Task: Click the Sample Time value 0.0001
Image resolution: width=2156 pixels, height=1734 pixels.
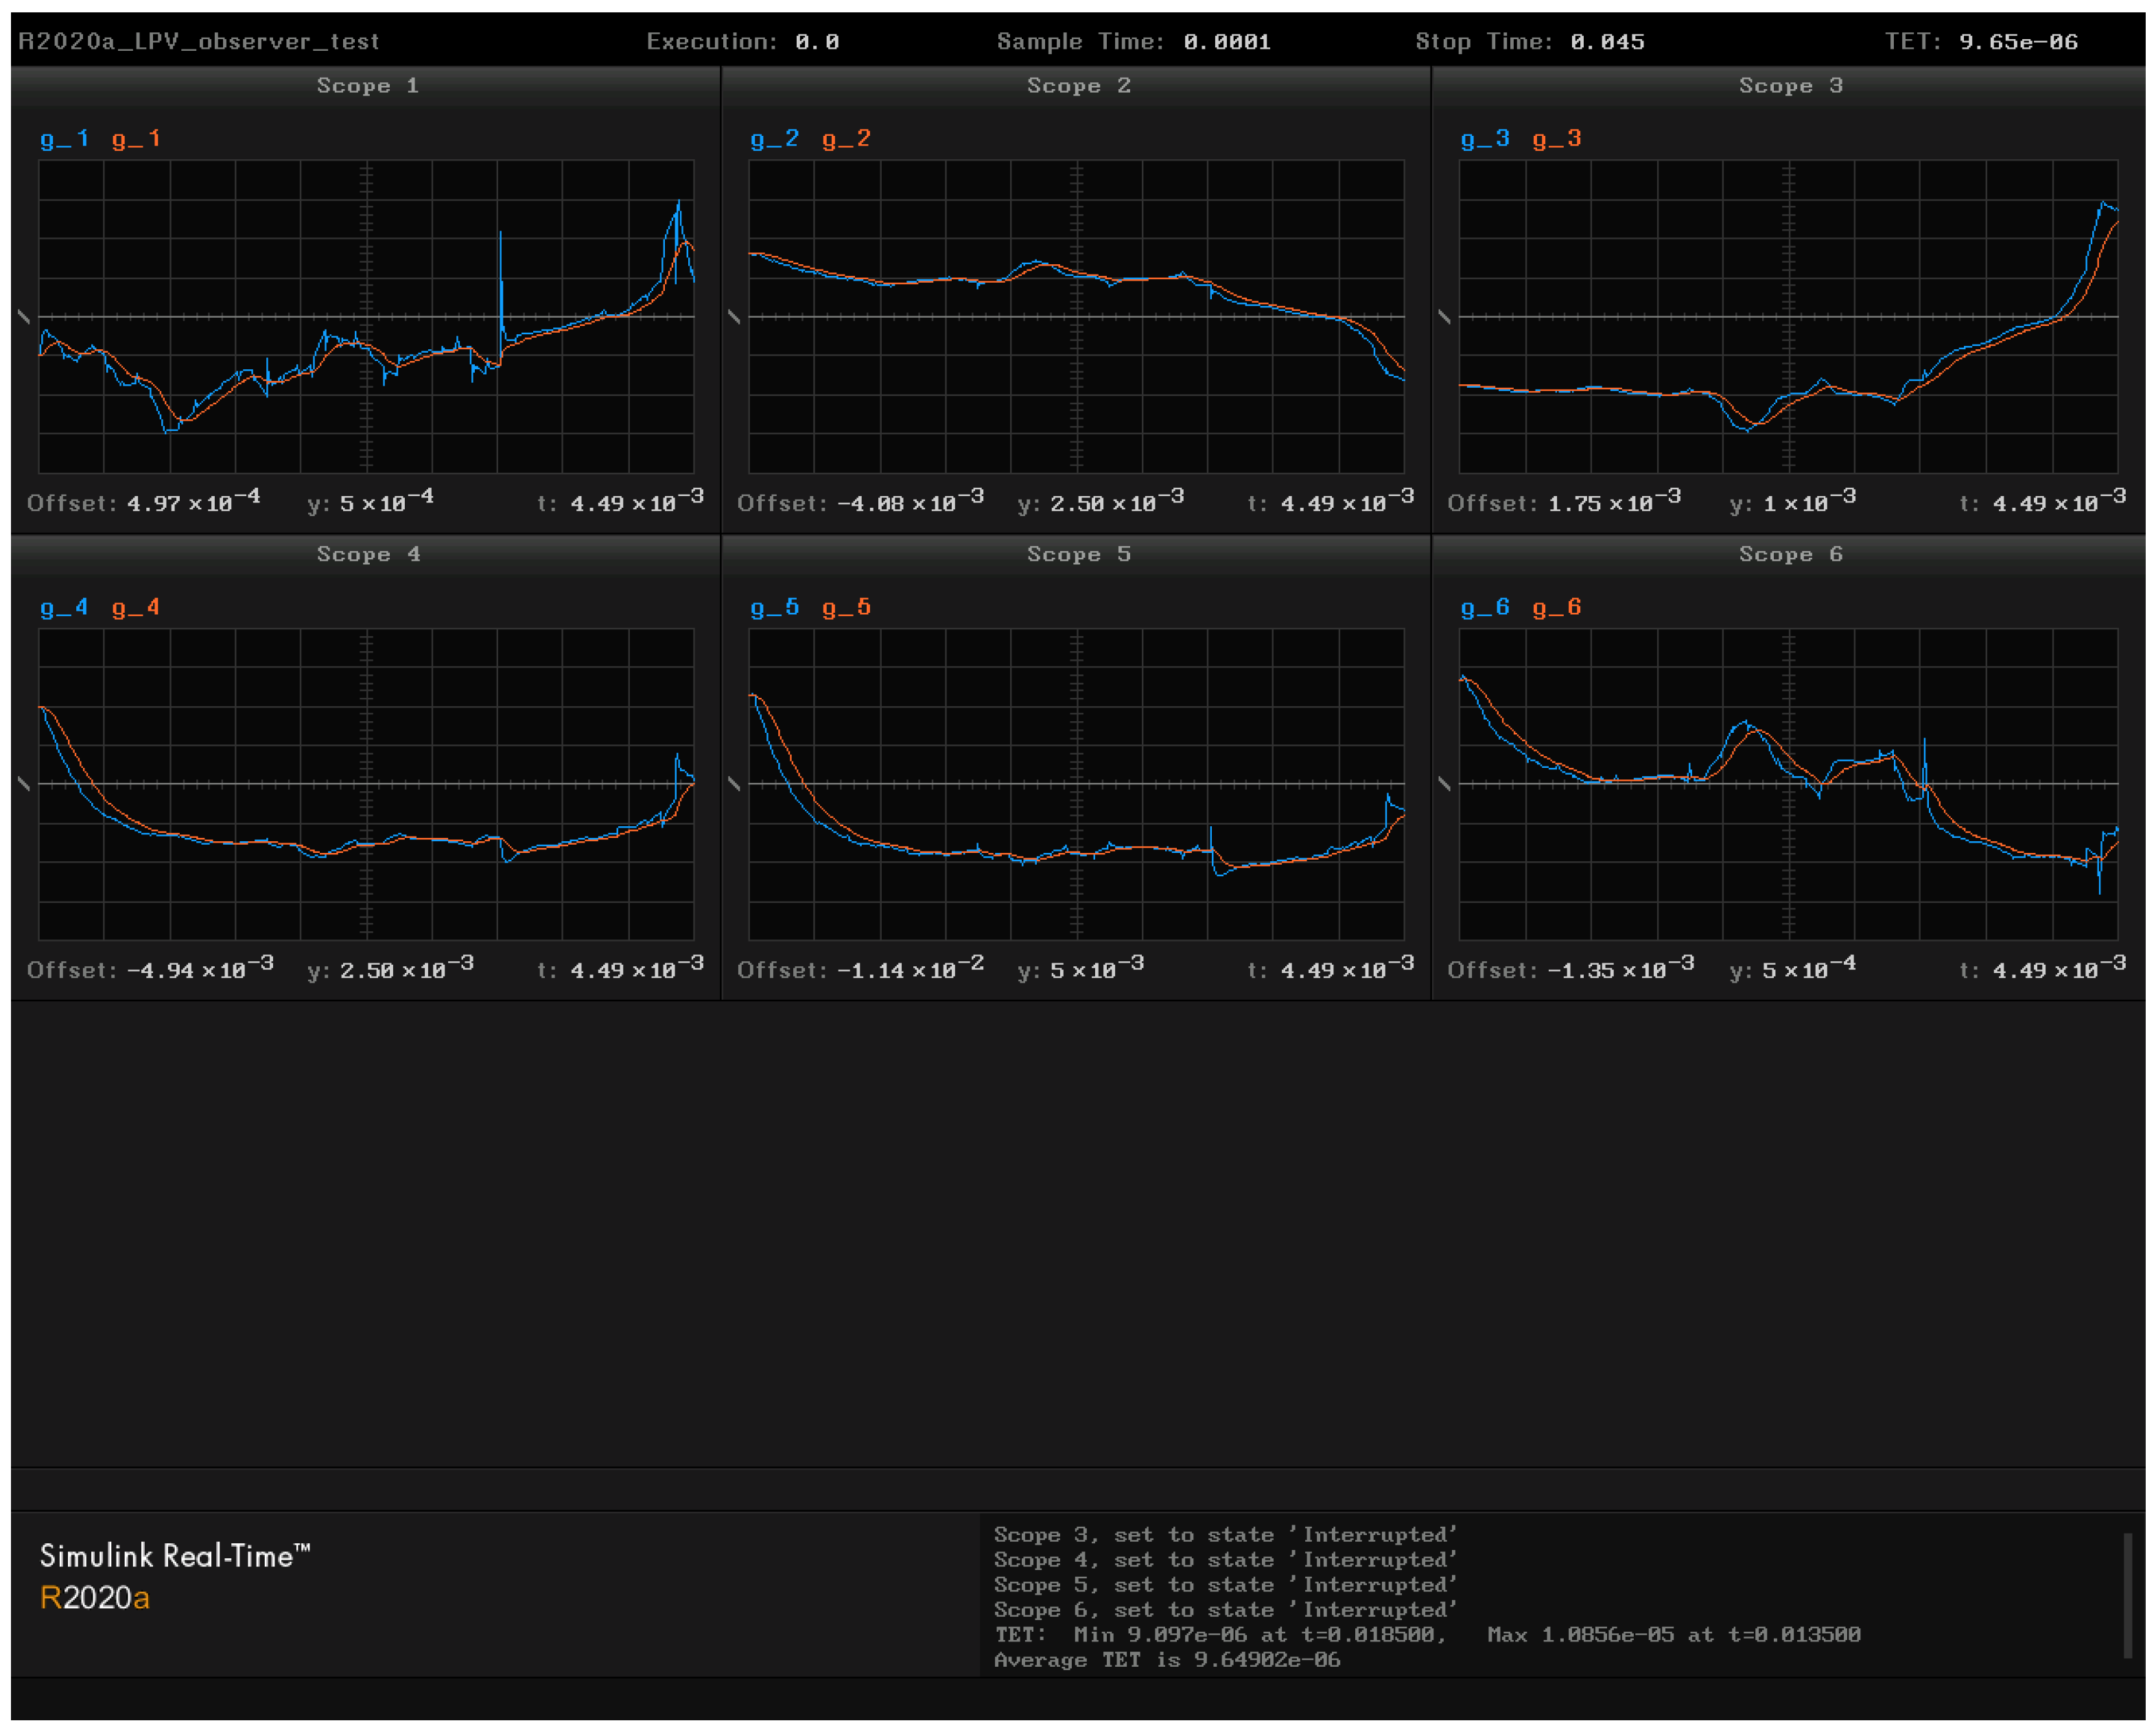Action: (x=1227, y=42)
